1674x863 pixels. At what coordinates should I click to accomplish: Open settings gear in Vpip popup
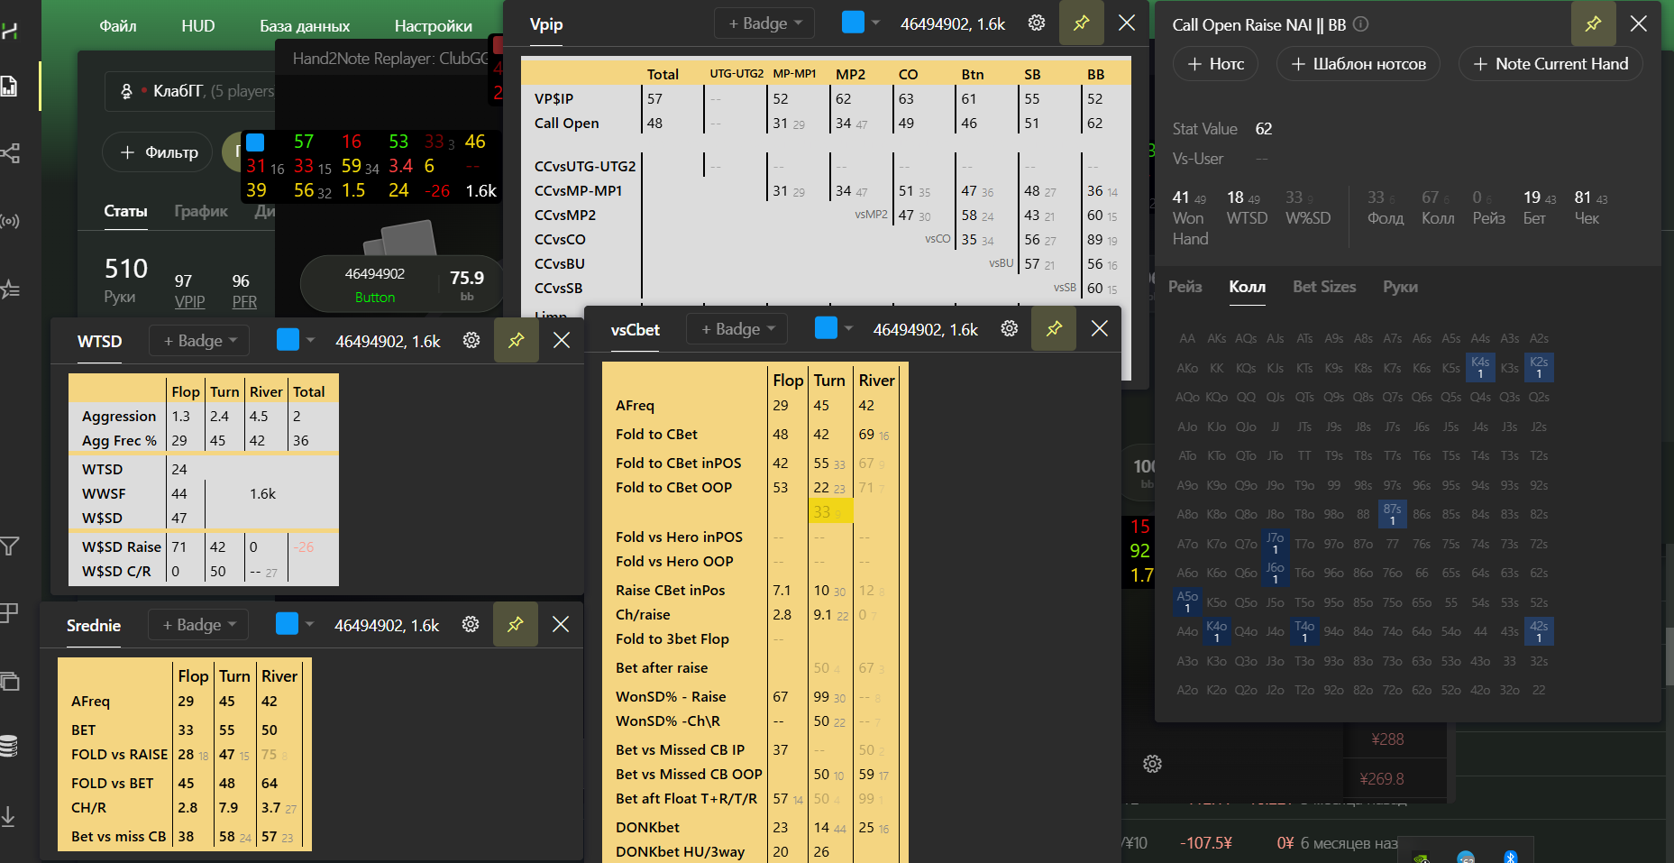(x=1037, y=23)
